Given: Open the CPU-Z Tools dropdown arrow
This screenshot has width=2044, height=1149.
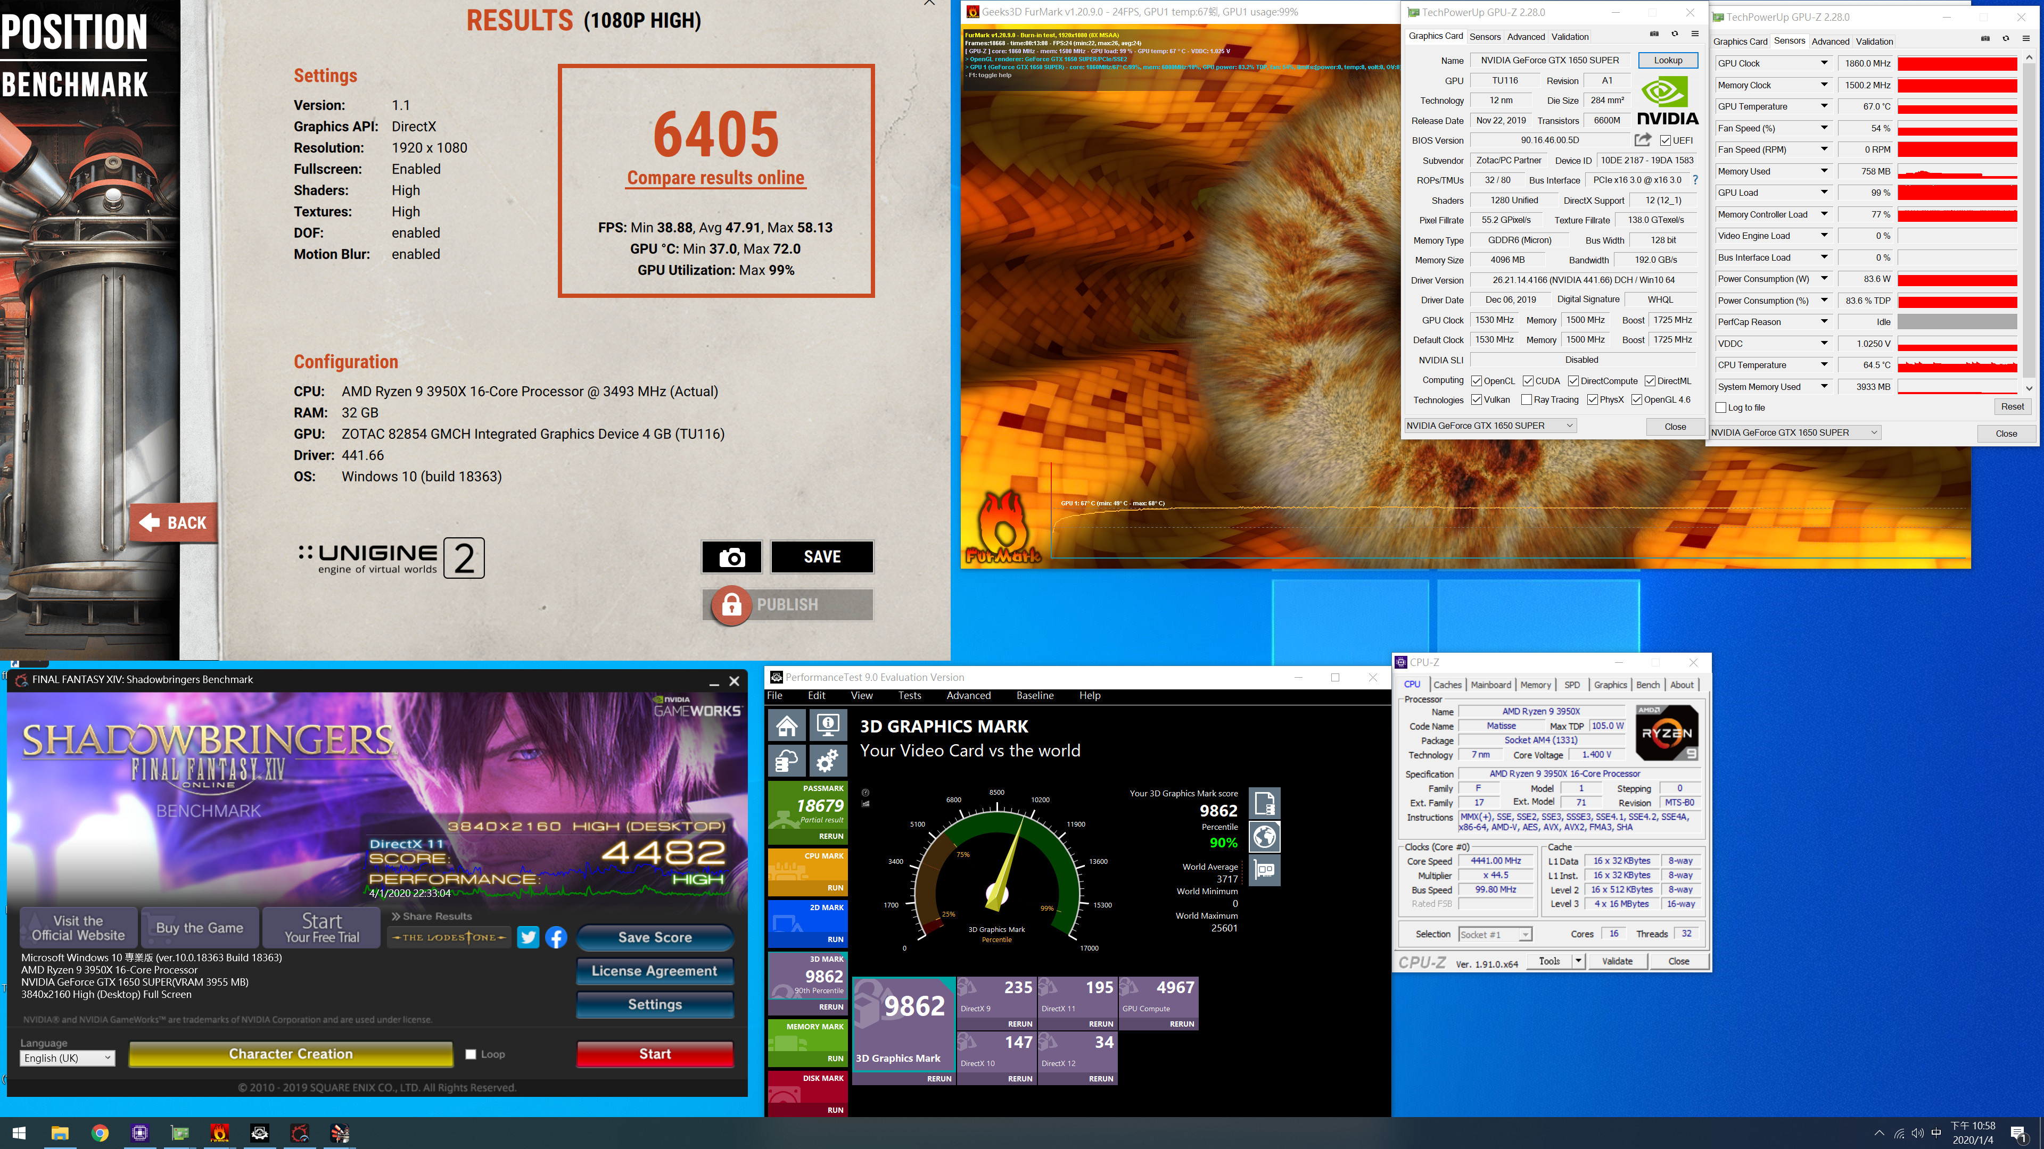Looking at the screenshot, I should pos(1578,961).
